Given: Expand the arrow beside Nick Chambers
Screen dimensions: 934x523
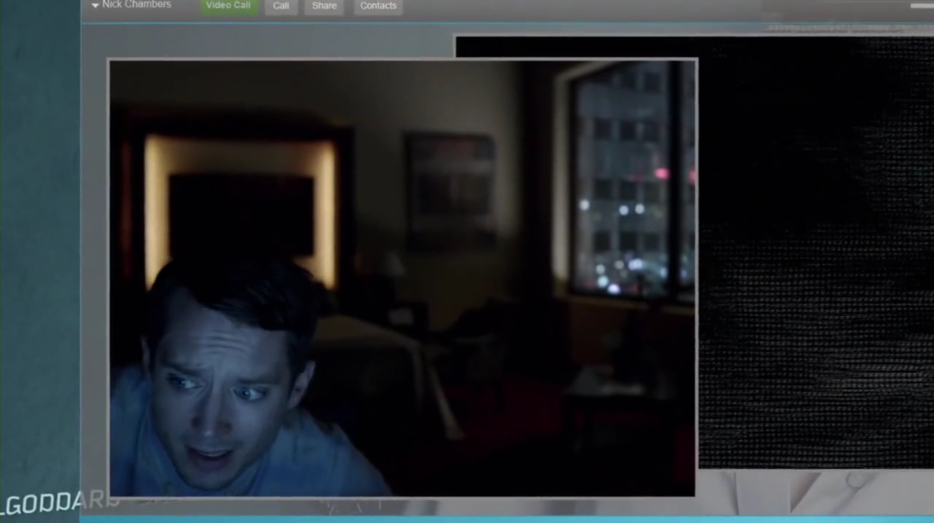Looking at the screenshot, I should pyautogui.click(x=95, y=5).
